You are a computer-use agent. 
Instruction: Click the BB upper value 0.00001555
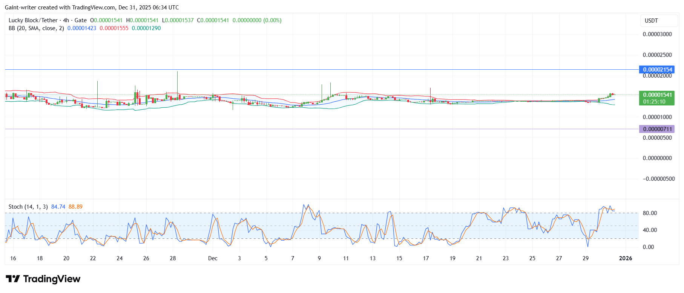[114, 28]
